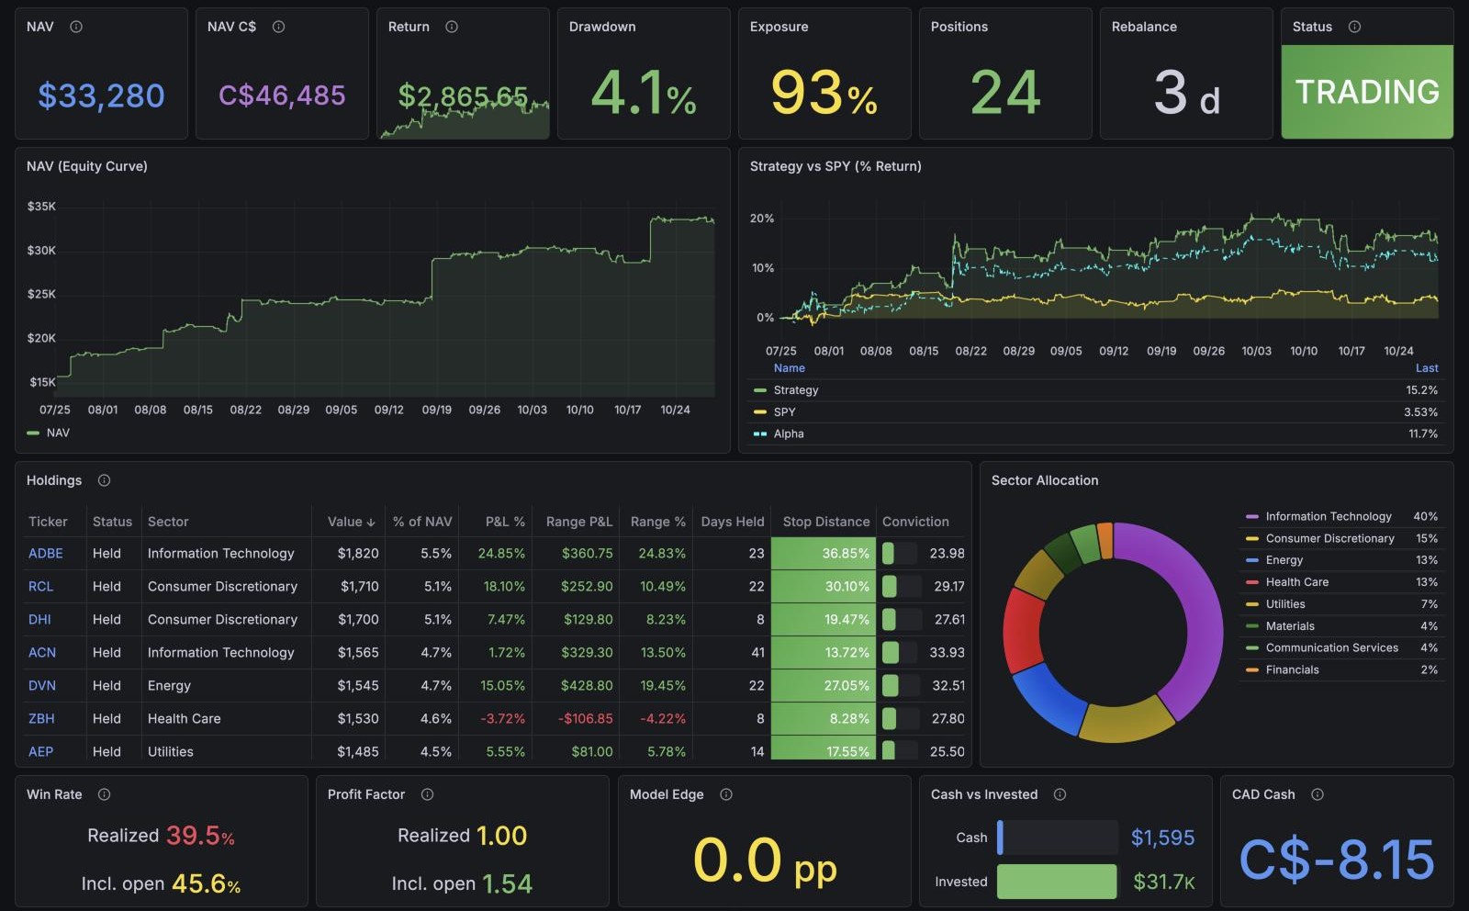
Task: Show the Holdings panel info tooltip icon
Action: click(104, 480)
